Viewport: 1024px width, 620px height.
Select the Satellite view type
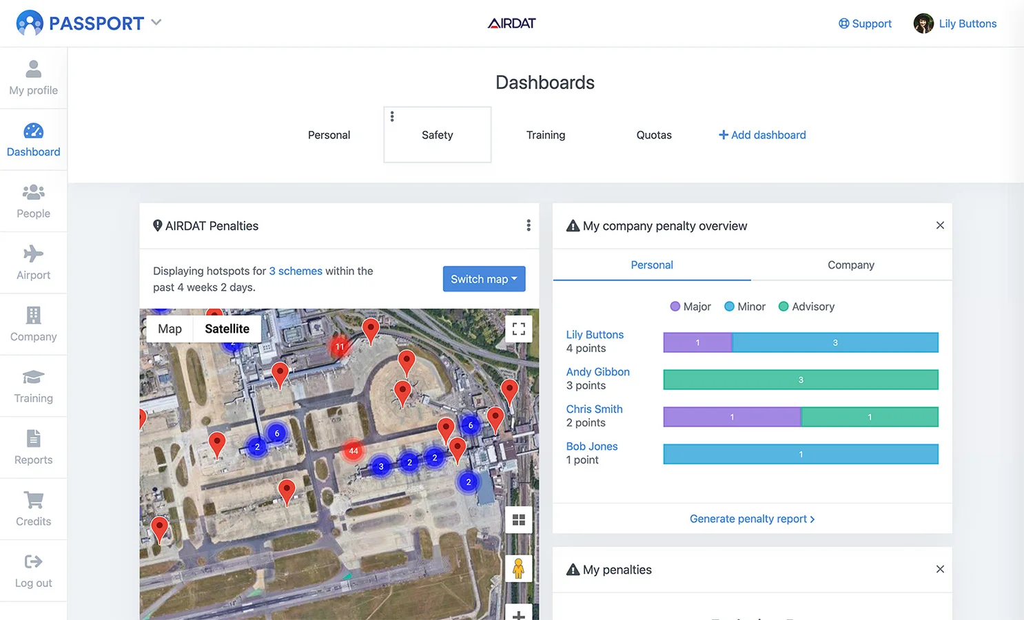(227, 329)
